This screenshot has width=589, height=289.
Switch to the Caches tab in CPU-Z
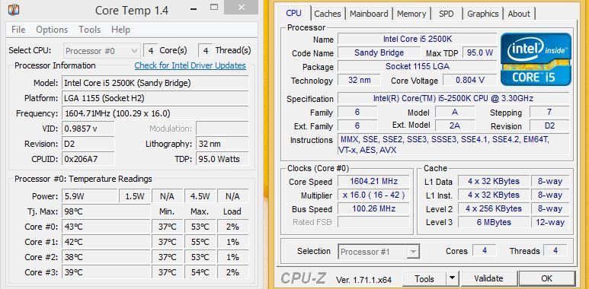pos(328,14)
